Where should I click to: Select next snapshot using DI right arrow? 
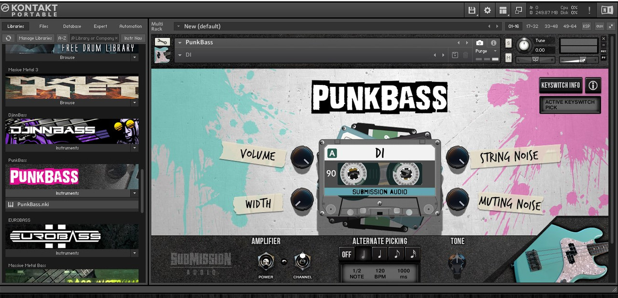click(x=443, y=55)
